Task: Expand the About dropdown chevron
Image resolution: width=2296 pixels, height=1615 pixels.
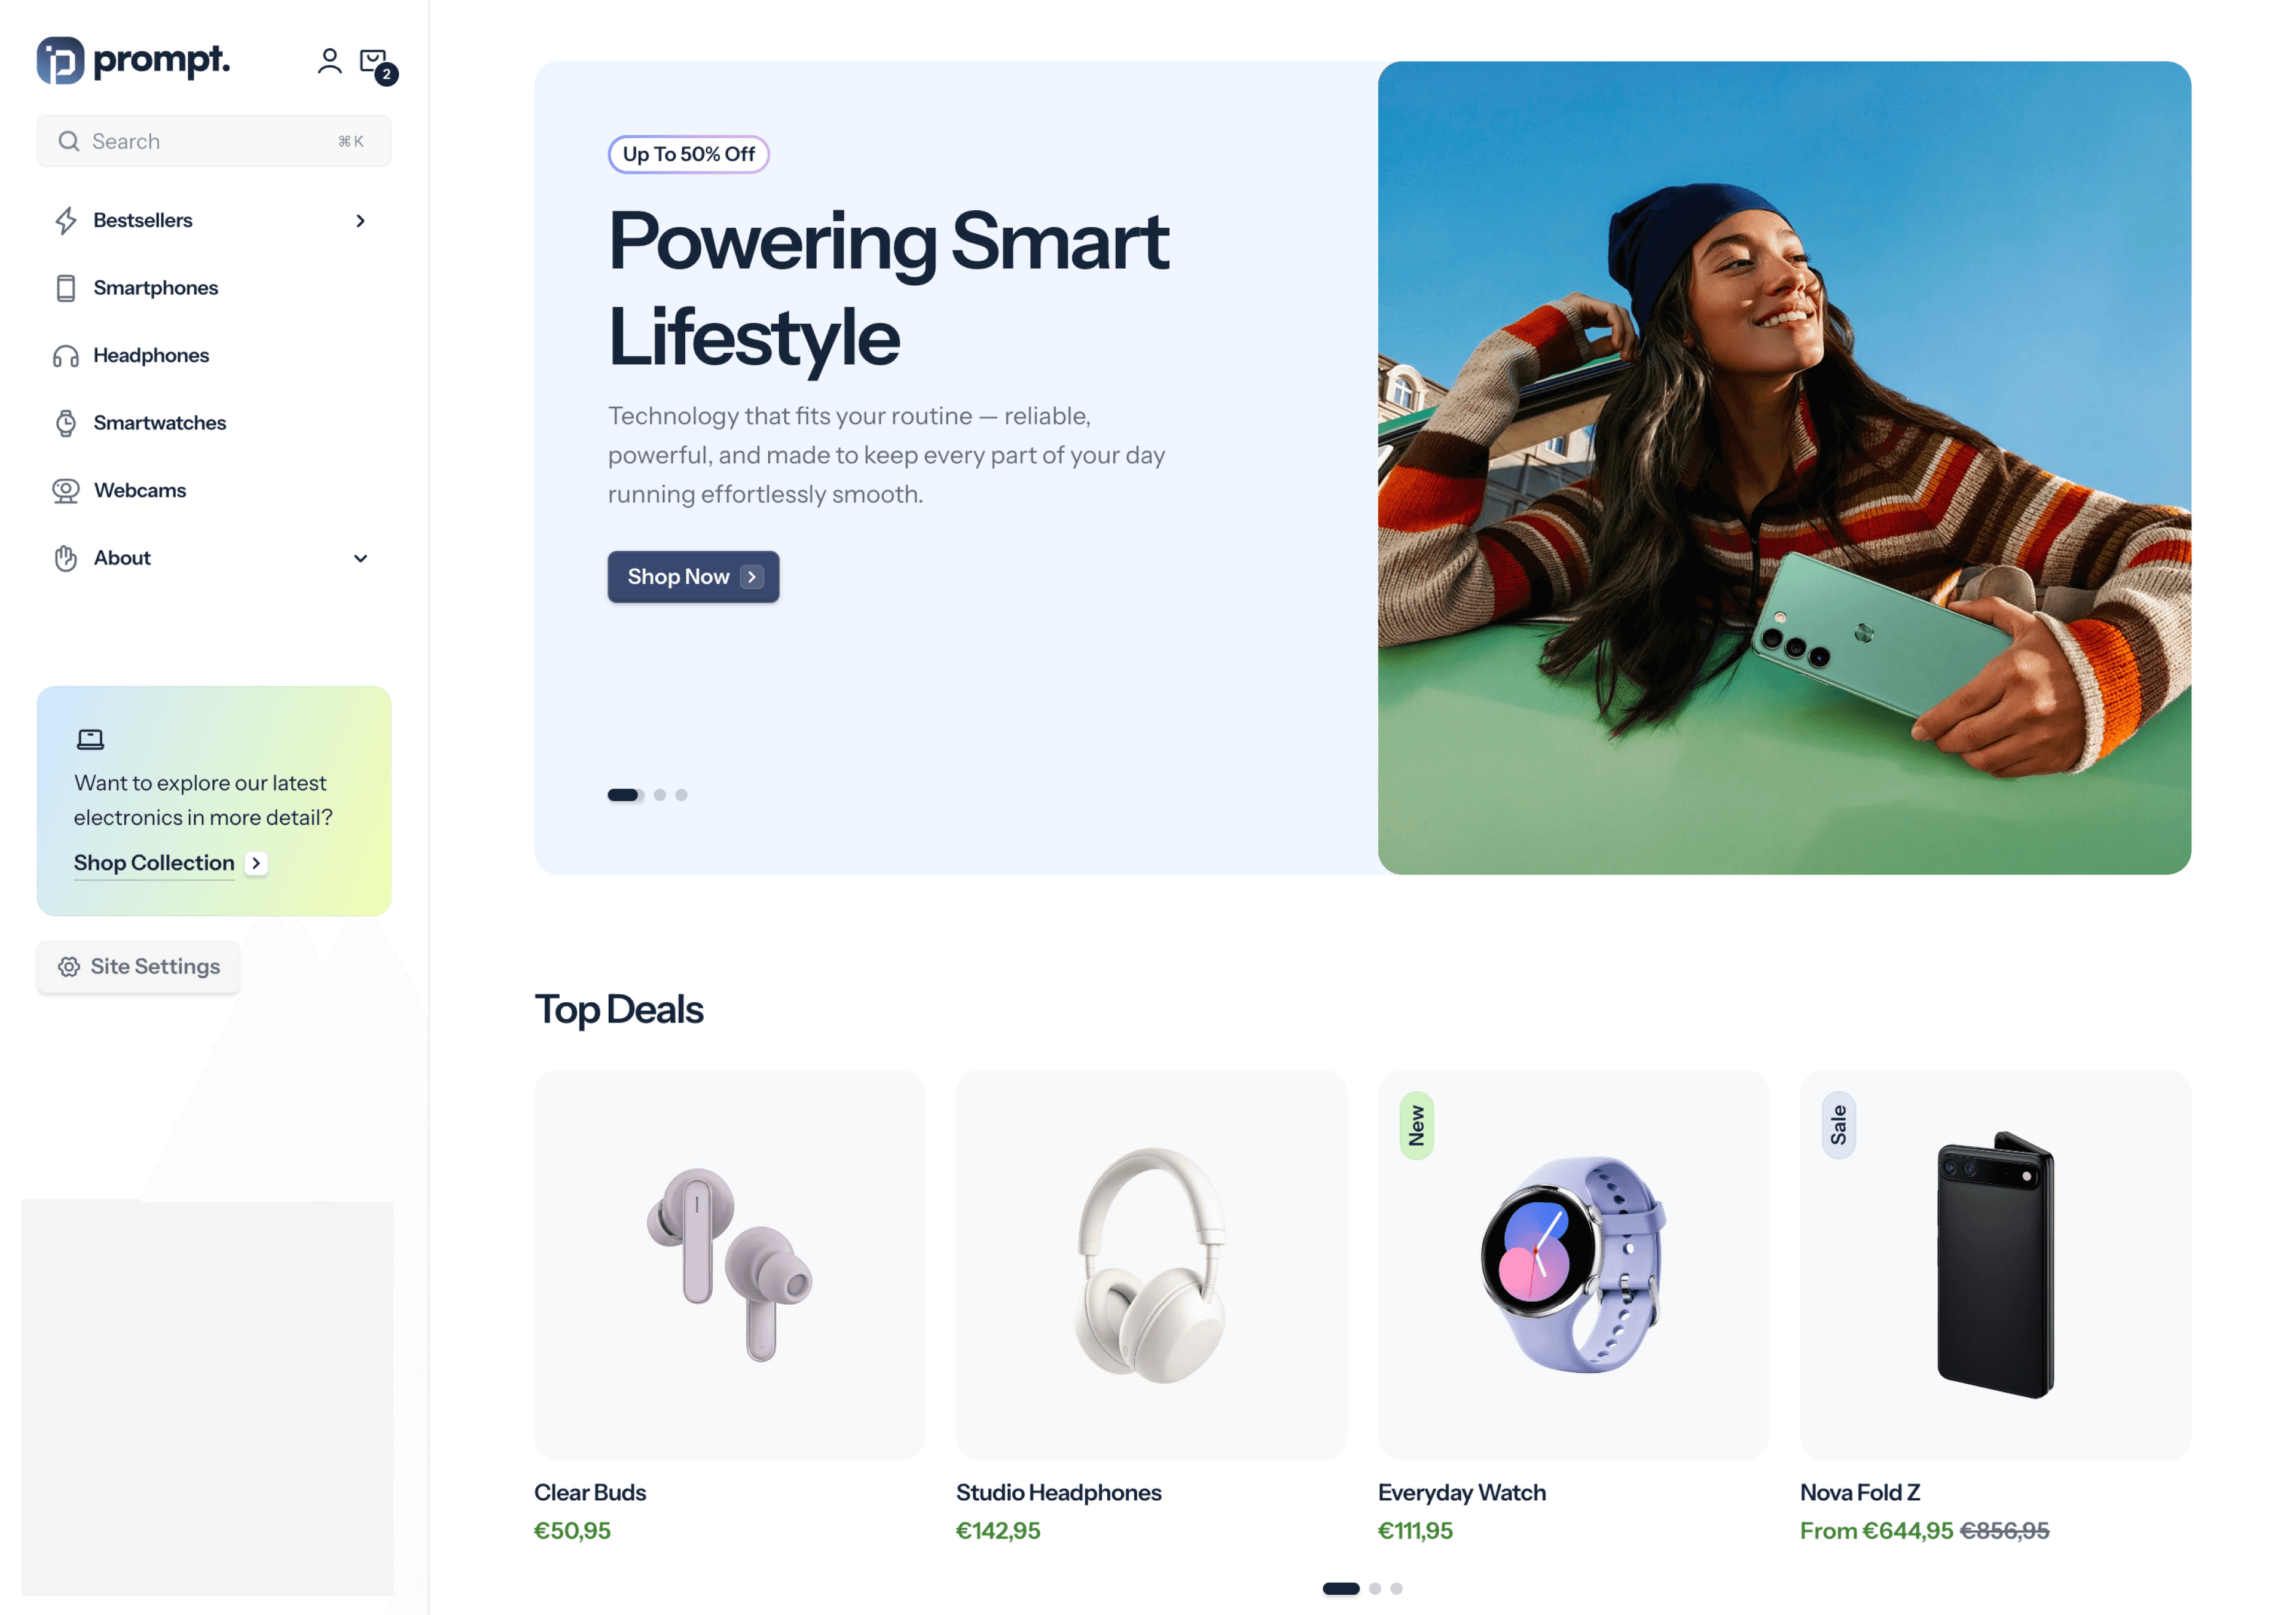Action: click(x=361, y=559)
